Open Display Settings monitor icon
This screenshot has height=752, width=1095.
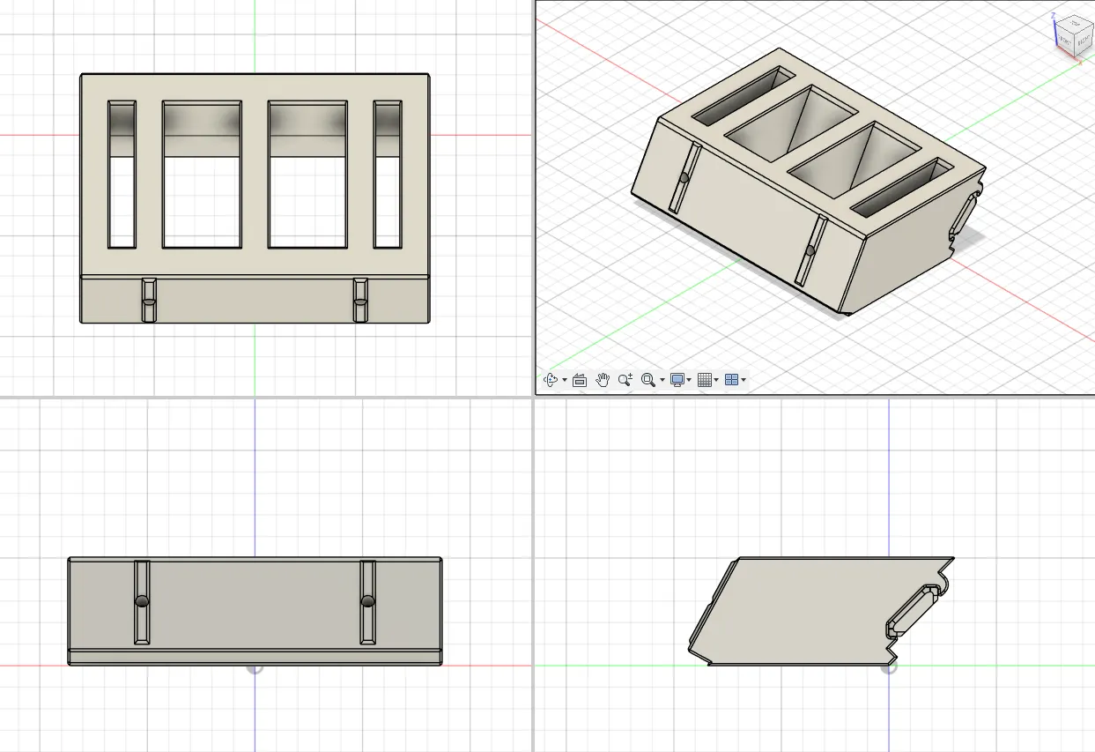coord(677,380)
